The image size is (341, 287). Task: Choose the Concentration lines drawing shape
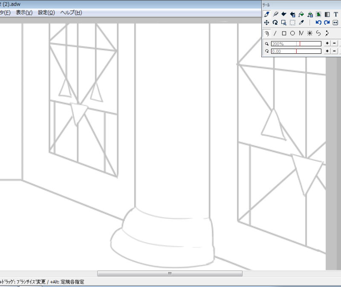[310, 33]
